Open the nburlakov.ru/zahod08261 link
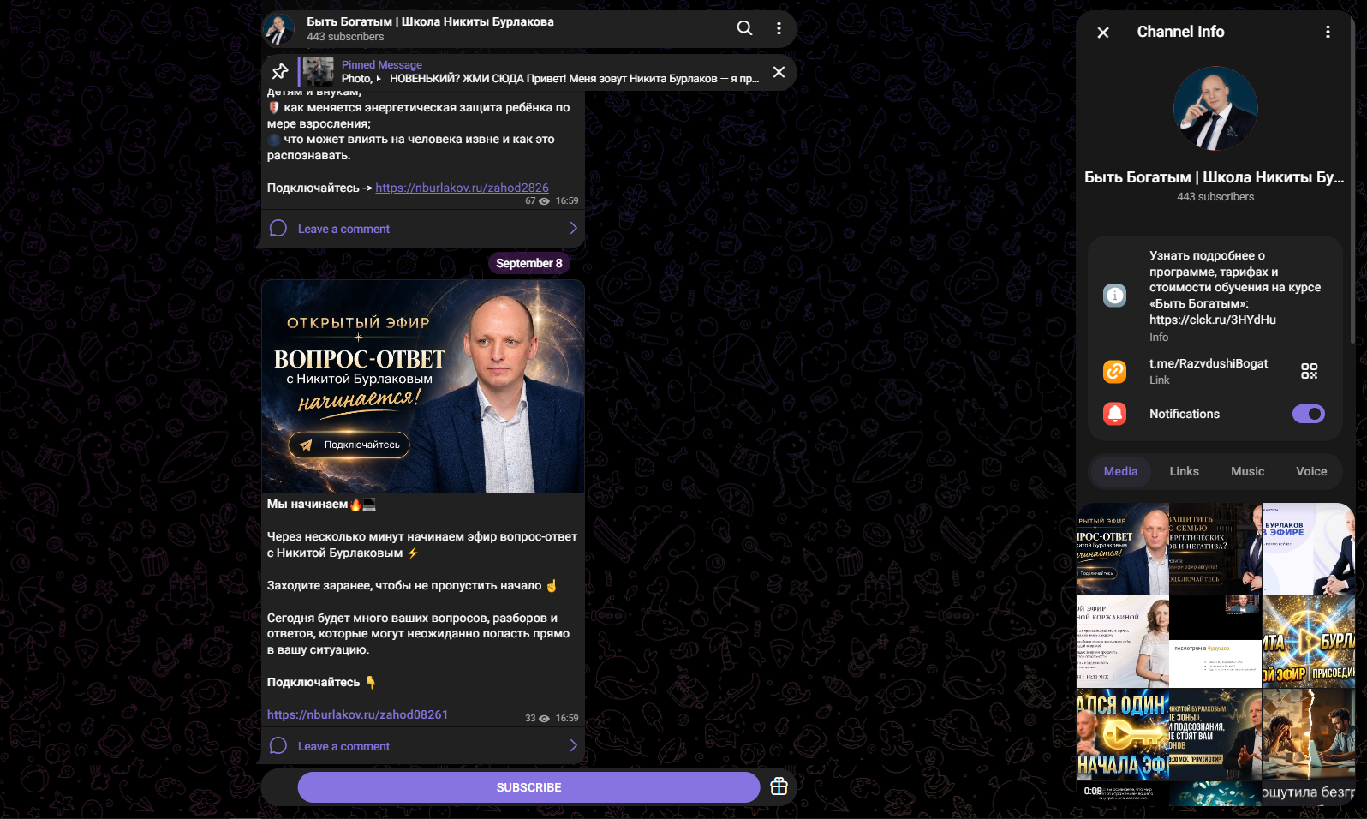The image size is (1367, 819). (357, 714)
